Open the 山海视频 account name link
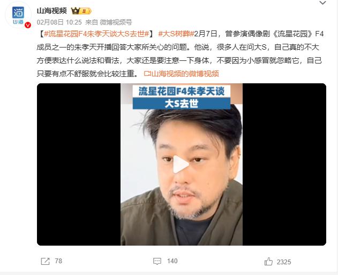338x275 pixels. pos(52,11)
